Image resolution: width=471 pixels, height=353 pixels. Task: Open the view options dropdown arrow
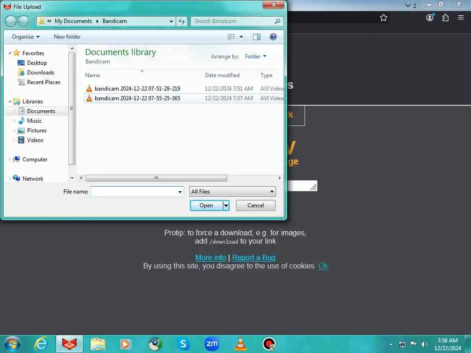(241, 37)
